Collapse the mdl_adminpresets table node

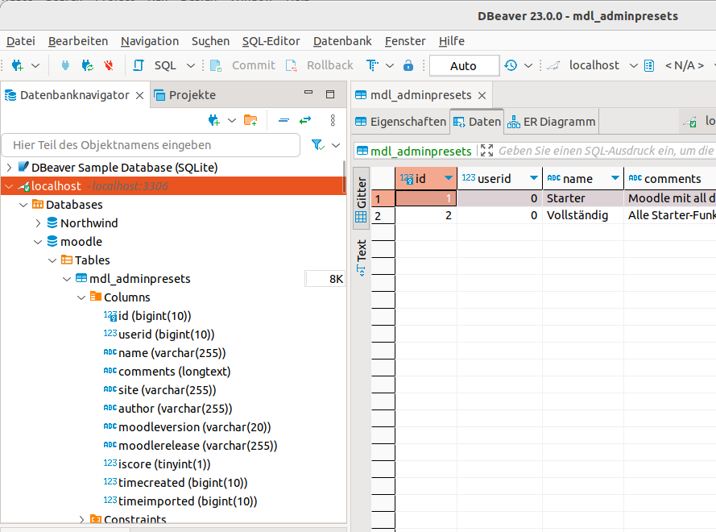(x=67, y=279)
